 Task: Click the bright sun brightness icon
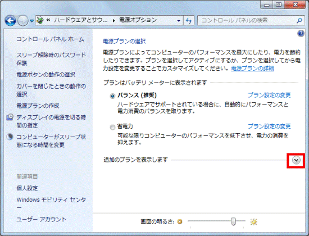coord(253,222)
